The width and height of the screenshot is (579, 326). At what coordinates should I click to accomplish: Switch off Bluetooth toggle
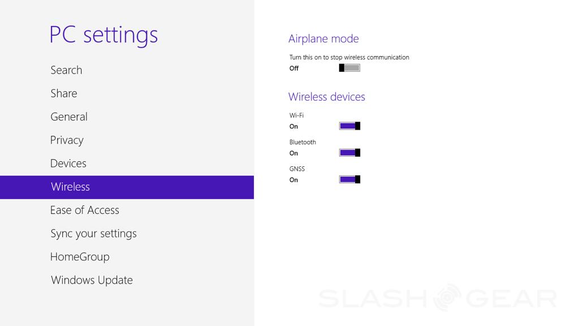[349, 153]
